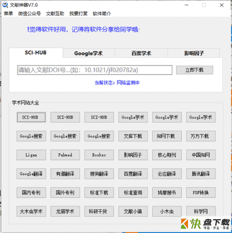The height and width of the screenshot is (233, 232).
Task: Minimize the 文献神器 window
Action: [187, 5]
